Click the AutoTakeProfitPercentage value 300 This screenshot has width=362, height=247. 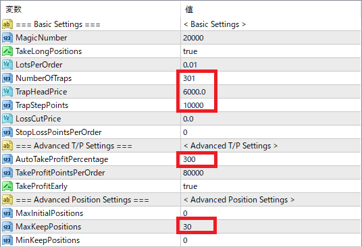click(x=189, y=159)
